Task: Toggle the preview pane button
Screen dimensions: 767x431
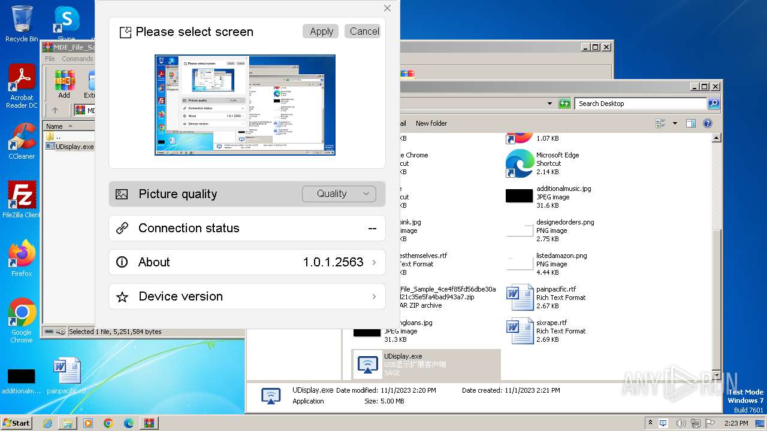Action: pos(691,123)
